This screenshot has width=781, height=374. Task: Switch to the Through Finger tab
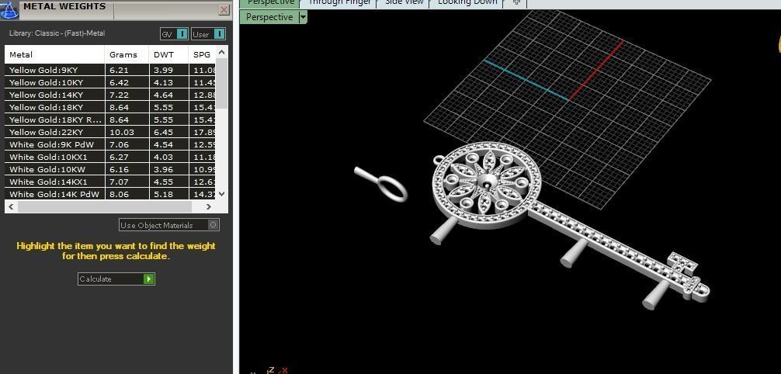point(339,2)
